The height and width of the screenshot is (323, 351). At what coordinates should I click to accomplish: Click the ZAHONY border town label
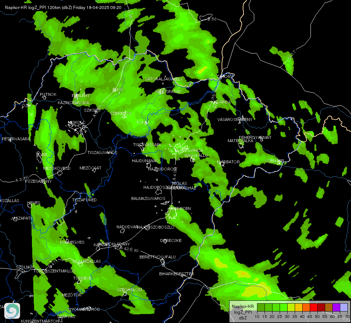225,76
